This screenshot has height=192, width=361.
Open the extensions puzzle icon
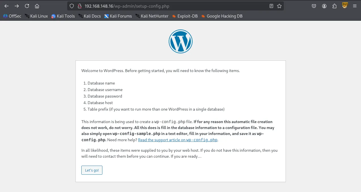(334, 6)
